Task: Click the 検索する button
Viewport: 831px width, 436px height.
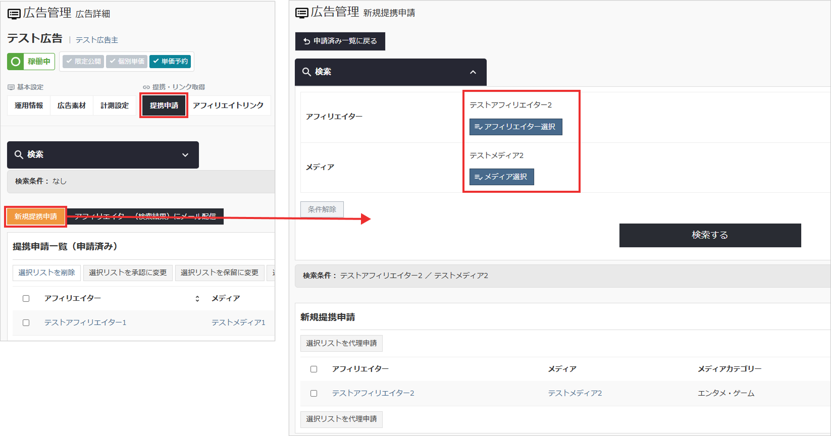Action: [x=710, y=235]
